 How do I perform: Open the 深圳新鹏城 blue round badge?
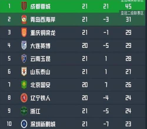pyautogui.click(x=24, y=124)
